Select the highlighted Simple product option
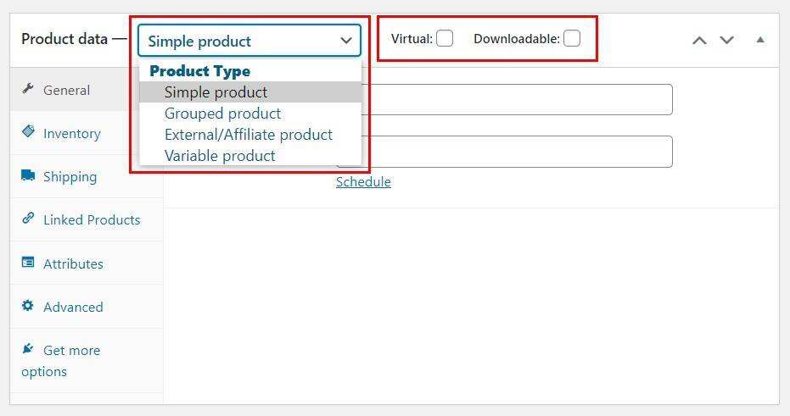This screenshot has height=416, width=790. (216, 92)
